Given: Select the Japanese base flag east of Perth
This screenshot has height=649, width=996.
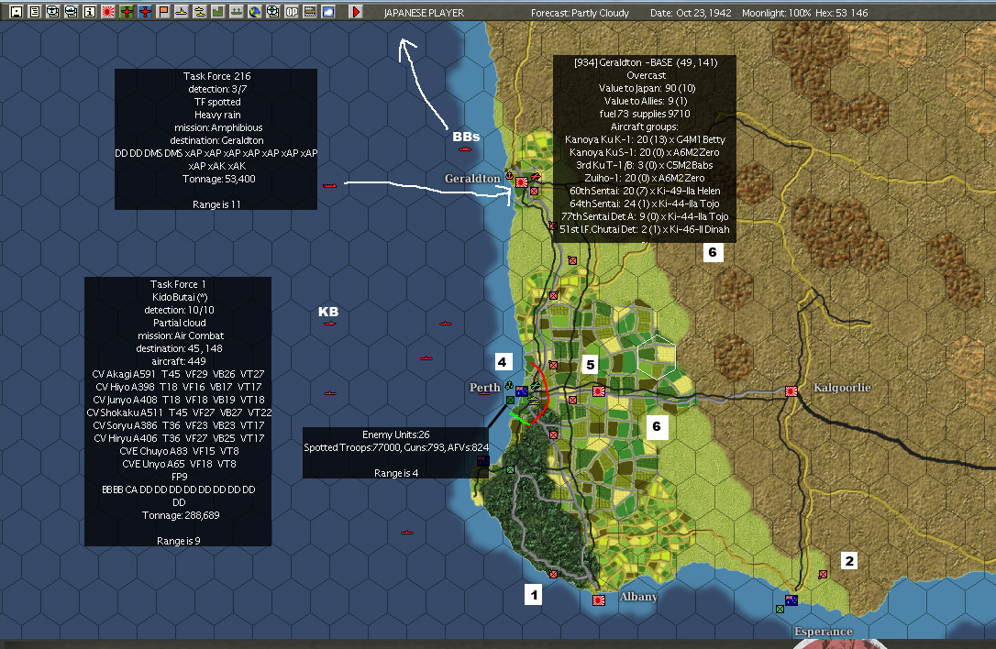Looking at the screenshot, I should 598,391.
